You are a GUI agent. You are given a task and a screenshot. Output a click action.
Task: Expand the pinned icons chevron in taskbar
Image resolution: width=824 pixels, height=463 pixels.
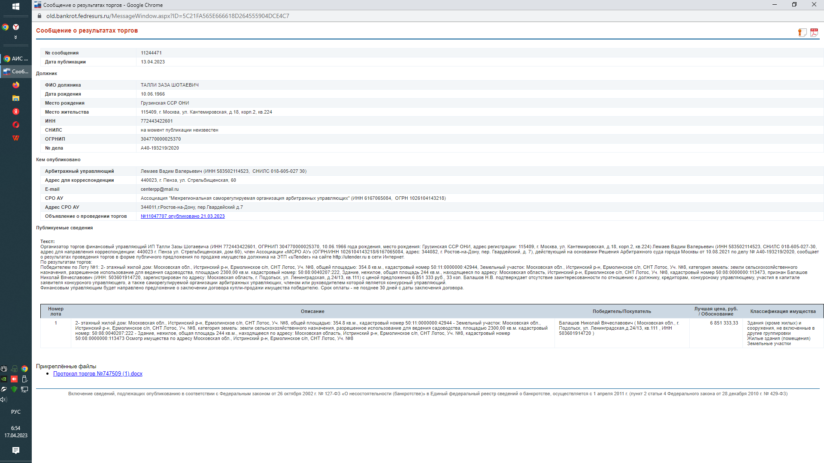pos(16,37)
